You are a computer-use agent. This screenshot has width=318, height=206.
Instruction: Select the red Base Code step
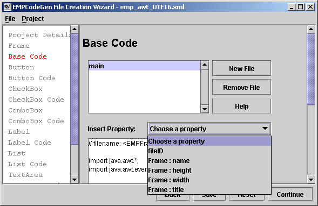coord(28,56)
